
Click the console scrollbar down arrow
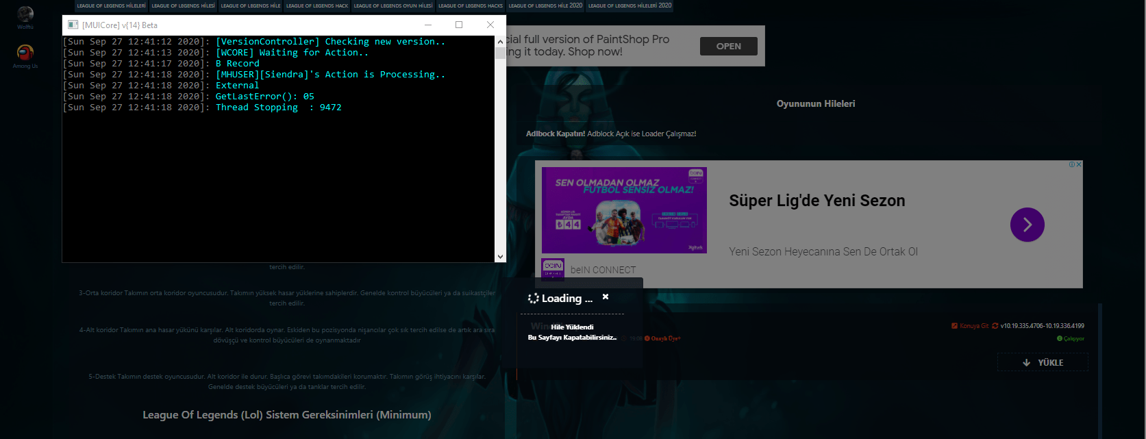point(500,257)
